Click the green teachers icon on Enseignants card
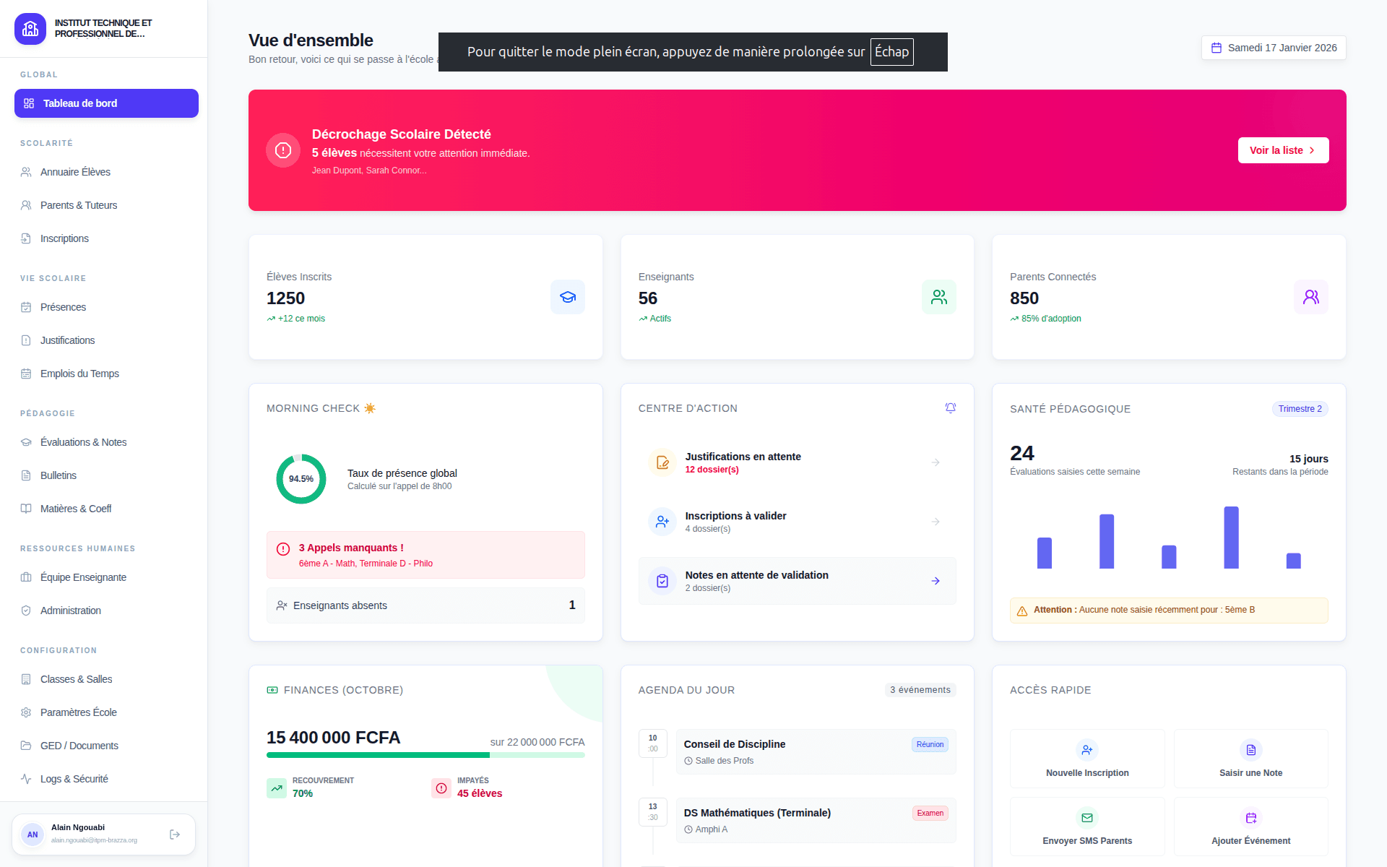Viewport: 1387px width, 867px height. tap(938, 297)
